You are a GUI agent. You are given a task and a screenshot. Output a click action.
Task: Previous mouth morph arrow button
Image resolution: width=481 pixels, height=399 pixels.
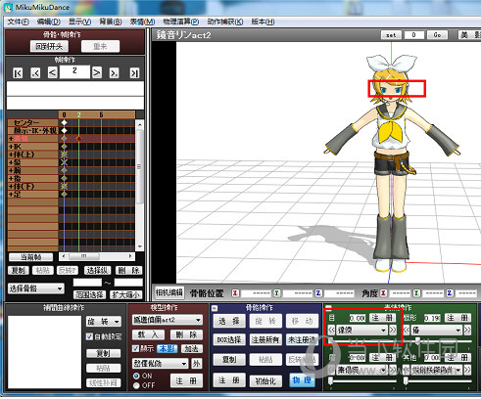407,330
